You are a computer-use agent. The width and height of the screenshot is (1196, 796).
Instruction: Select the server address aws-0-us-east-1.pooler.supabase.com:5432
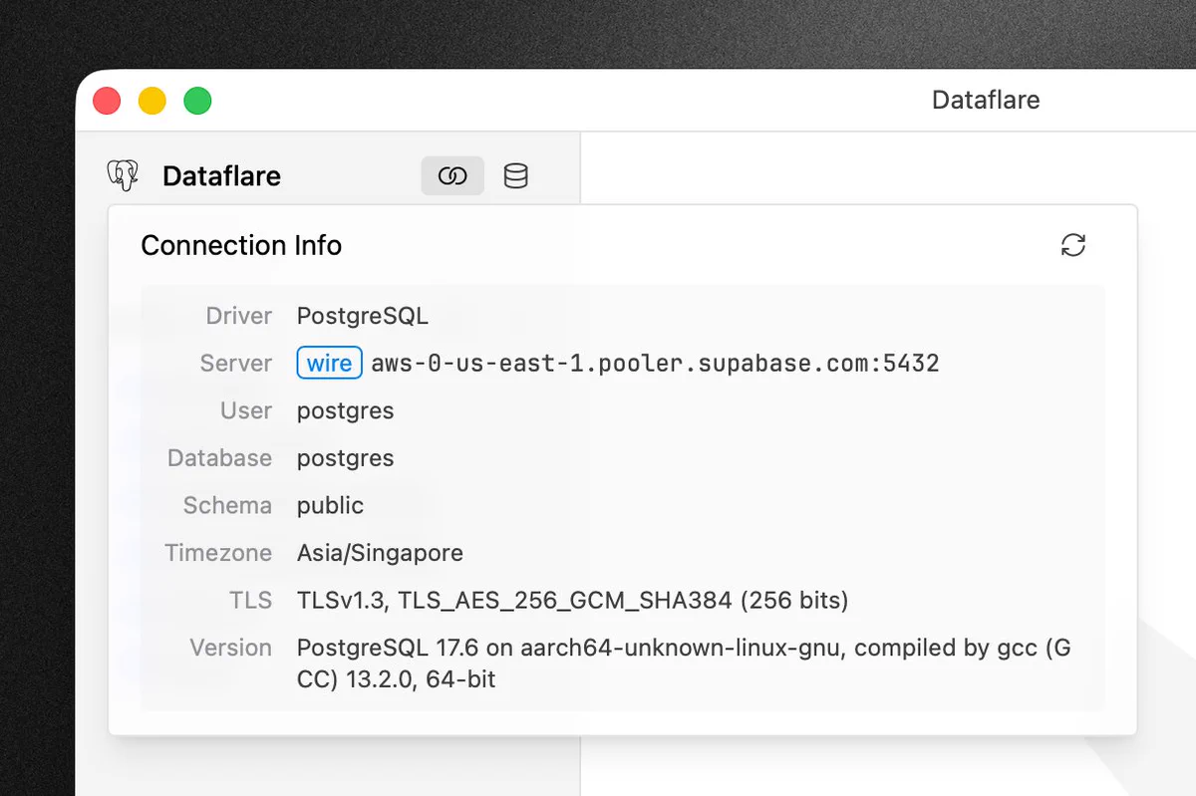point(655,364)
